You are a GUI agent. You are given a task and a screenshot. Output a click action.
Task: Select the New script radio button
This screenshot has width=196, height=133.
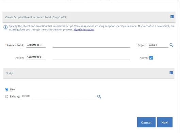click(6, 89)
